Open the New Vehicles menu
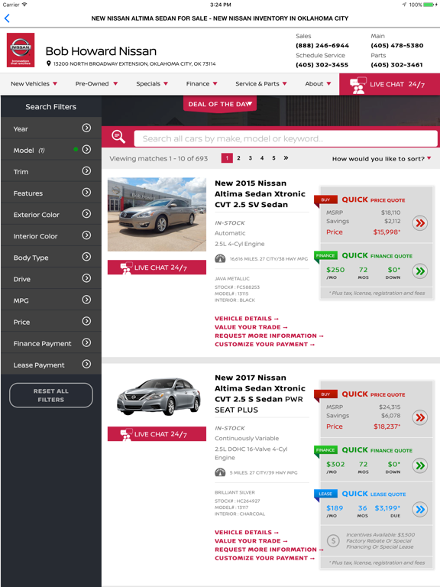The image size is (440, 587). pos(34,84)
